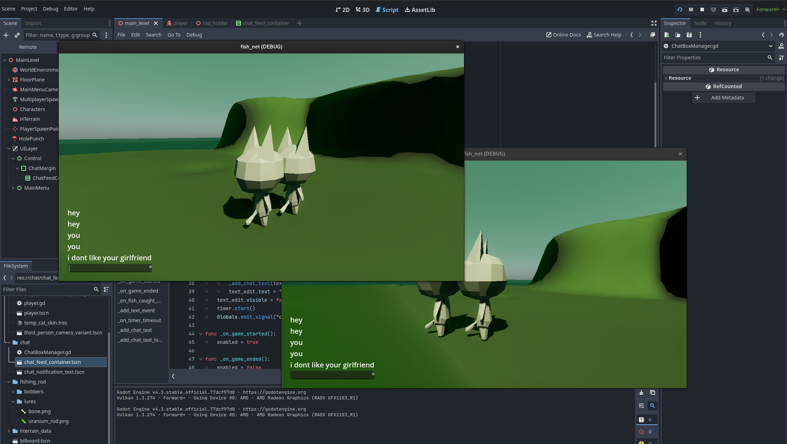Click Add Metadata button
This screenshot has width=787, height=444.
pos(724,98)
